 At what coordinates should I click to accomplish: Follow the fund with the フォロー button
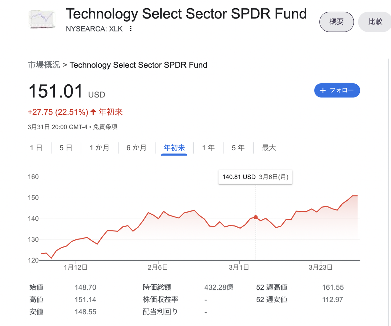pos(337,90)
